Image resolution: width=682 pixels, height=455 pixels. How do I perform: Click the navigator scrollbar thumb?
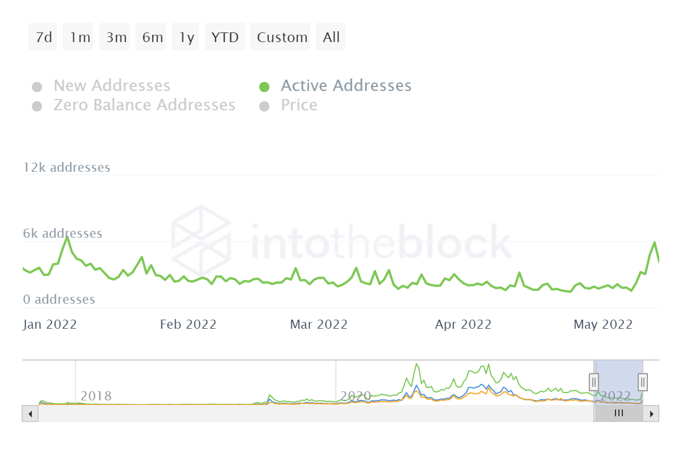point(618,413)
